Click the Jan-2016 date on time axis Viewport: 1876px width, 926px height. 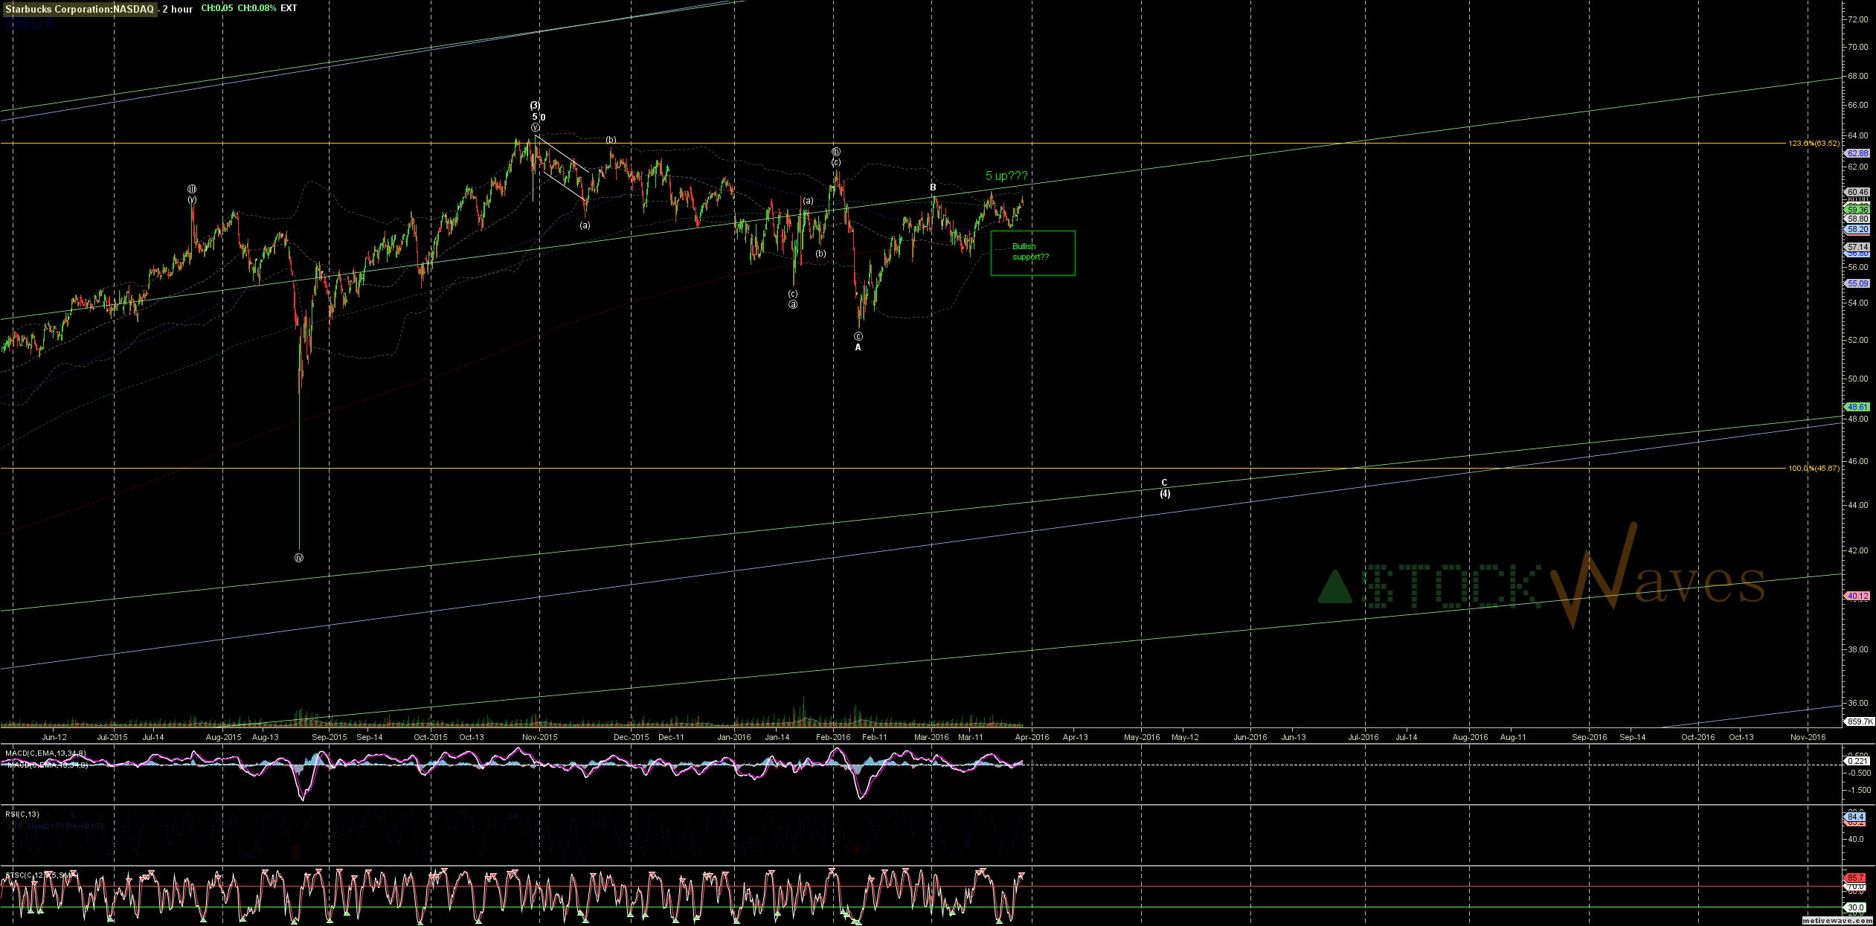734,737
